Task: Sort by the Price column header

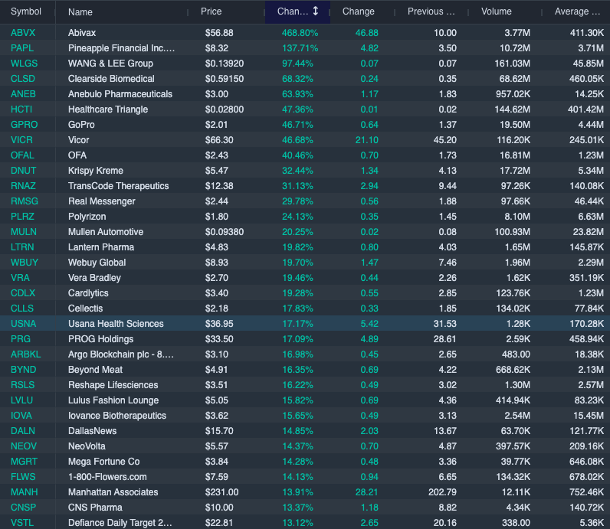Action: (x=211, y=11)
